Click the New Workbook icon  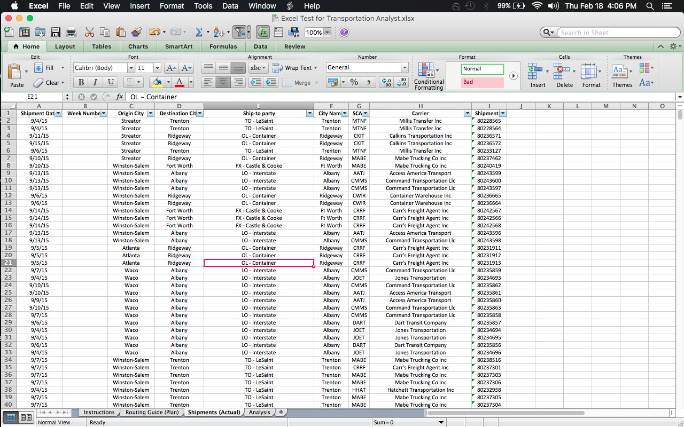tap(9, 32)
